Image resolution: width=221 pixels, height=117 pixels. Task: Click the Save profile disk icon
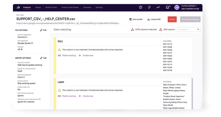[130, 19]
